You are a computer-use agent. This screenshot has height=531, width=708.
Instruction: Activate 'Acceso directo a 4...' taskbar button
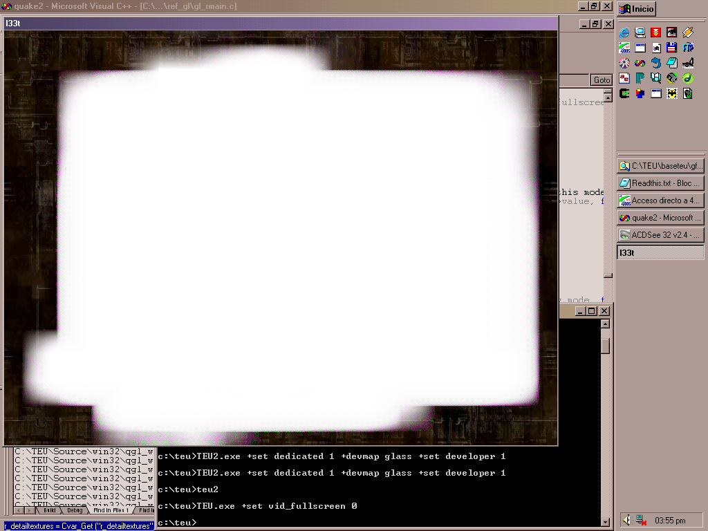point(660,201)
